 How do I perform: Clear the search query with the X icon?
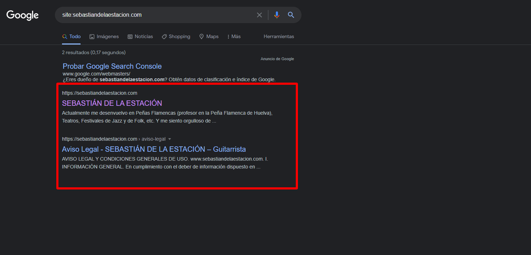[259, 15]
